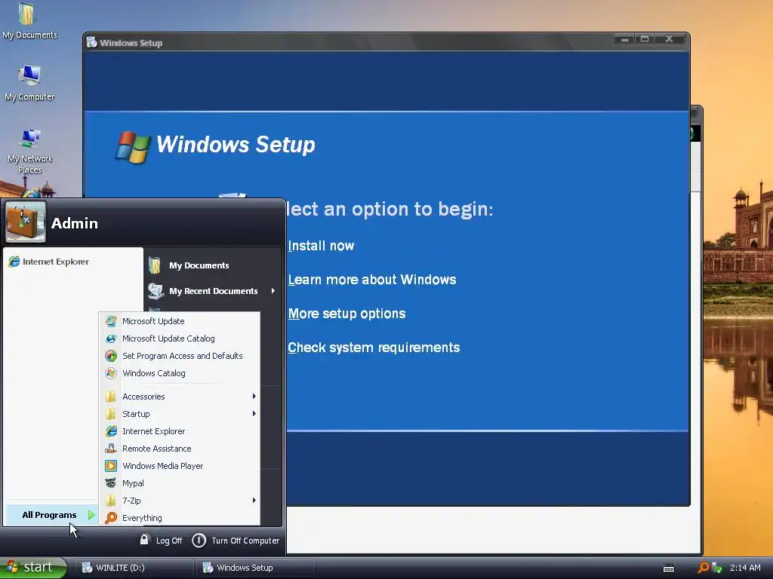
Task: Click Mypal raccoon icon
Action: (x=111, y=483)
